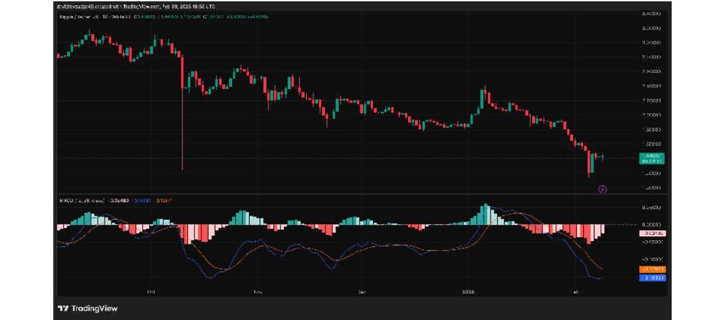Click the Dec label on time axis
This screenshot has height=320, width=724.
(x=362, y=292)
